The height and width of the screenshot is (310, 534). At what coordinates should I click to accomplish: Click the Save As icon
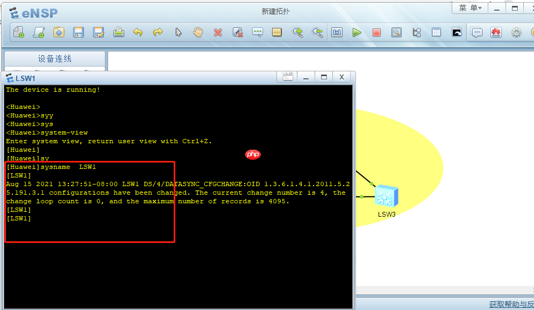[98, 32]
